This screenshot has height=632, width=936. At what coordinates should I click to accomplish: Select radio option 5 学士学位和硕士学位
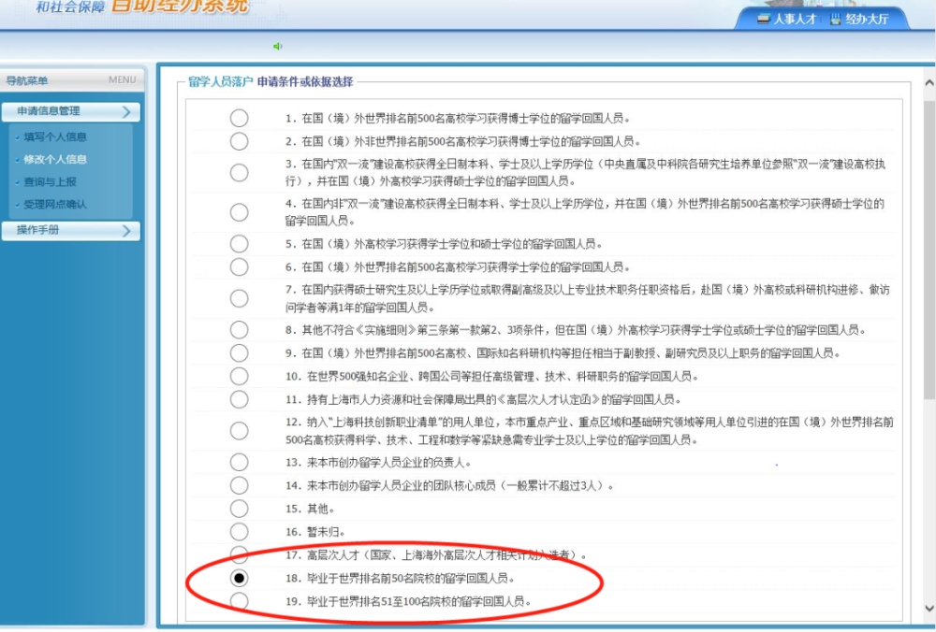click(239, 243)
